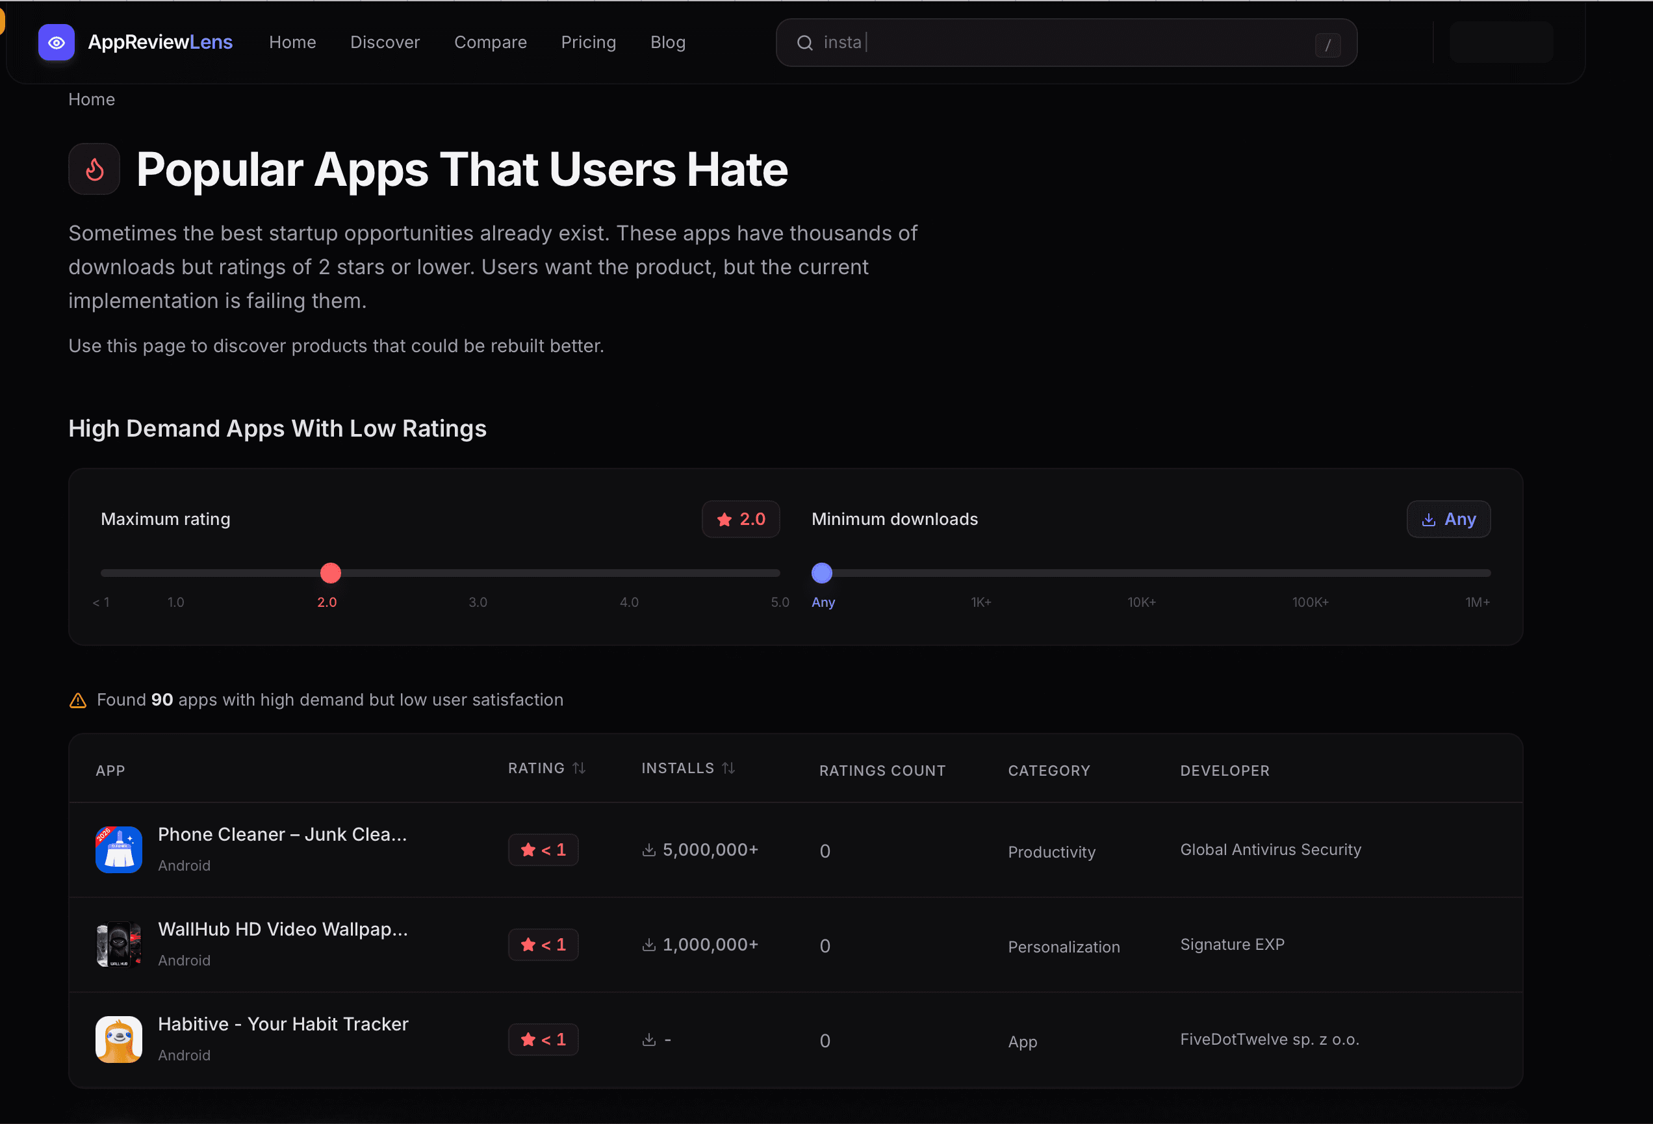Click the Habitive sloth app icon

[x=118, y=1039]
